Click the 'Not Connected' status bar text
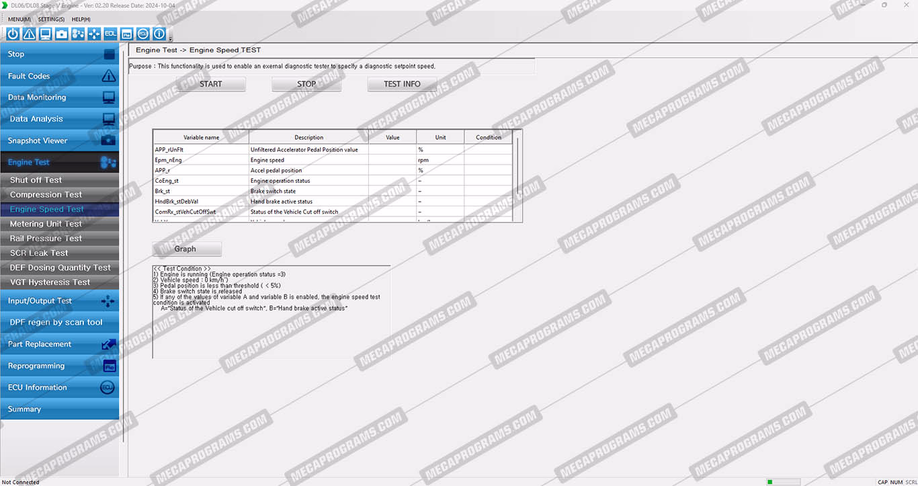This screenshot has height=486, width=918. pos(21,482)
